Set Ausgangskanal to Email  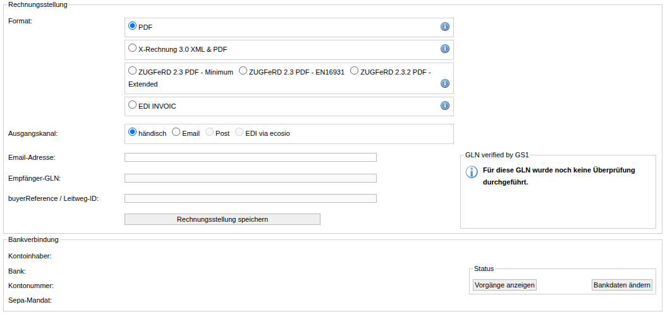(176, 132)
